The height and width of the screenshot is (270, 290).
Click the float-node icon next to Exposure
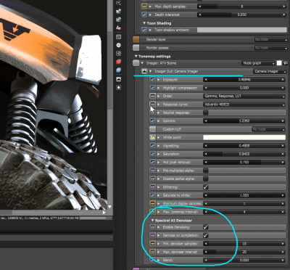click(152, 80)
